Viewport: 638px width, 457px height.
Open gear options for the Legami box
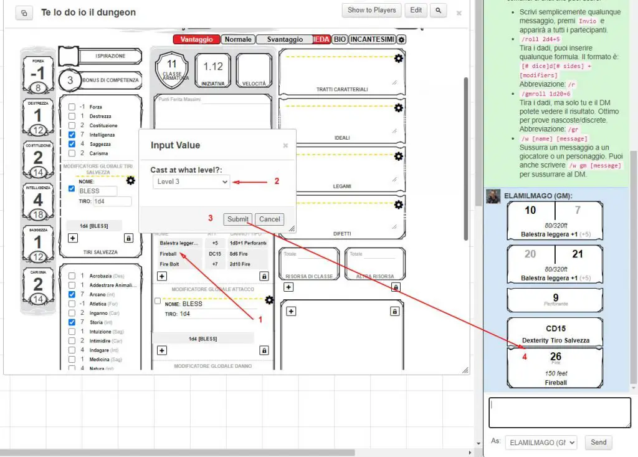coord(398,156)
